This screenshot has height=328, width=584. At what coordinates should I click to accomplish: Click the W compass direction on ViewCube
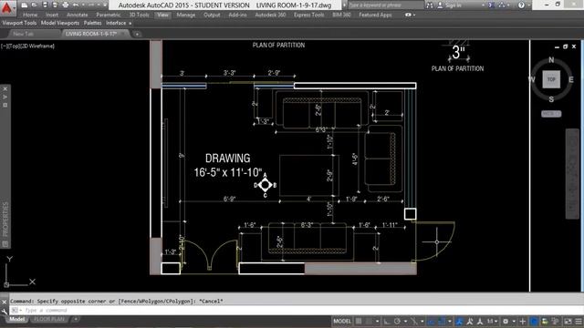pyautogui.click(x=531, y=79)
